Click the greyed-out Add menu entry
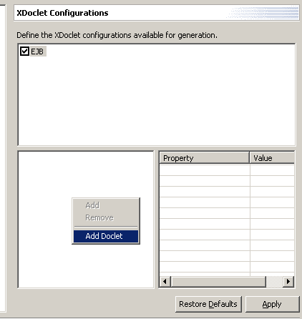Screen dimensions: 302x319 [x=92, y=205]
